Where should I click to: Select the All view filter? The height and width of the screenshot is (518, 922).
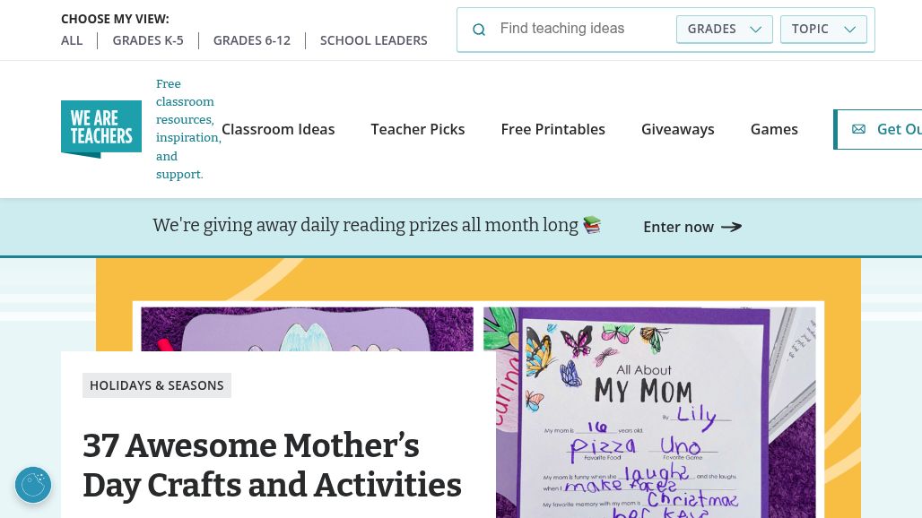[x=72, y=40]
